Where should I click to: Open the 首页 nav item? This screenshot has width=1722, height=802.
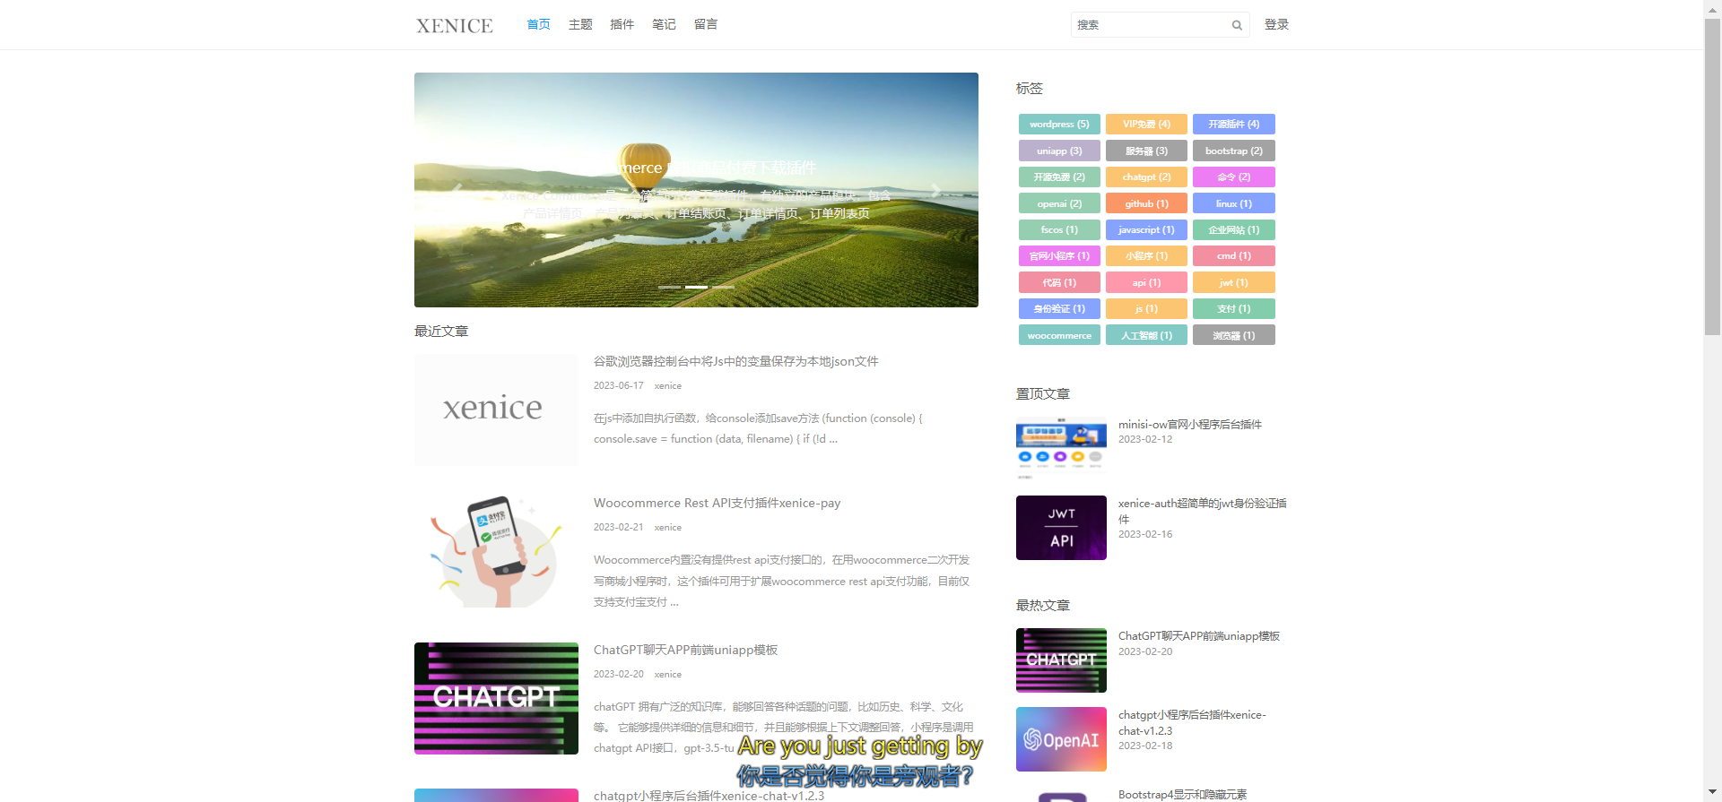pos(539,24)
